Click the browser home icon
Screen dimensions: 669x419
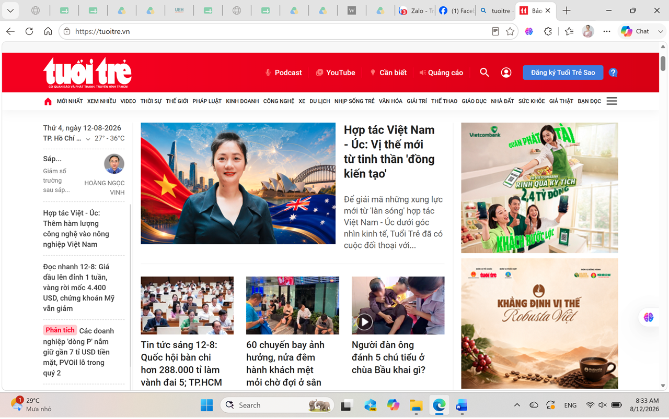pyautogui.click(x=48, y=31)
